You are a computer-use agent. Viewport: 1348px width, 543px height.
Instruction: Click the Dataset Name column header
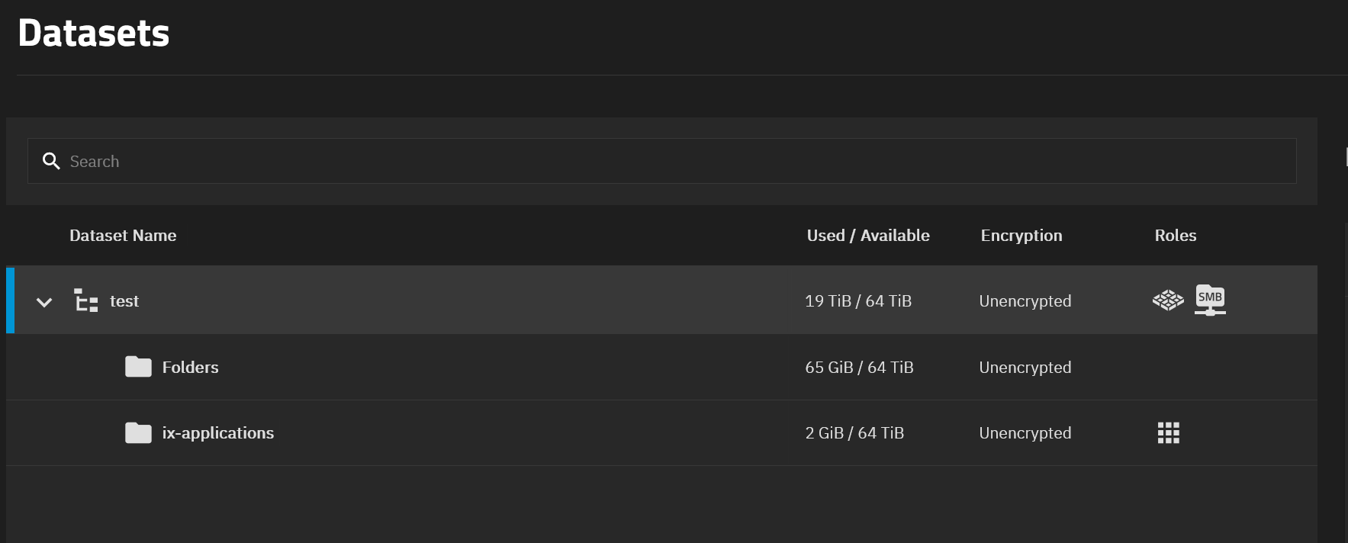point(123,236)
